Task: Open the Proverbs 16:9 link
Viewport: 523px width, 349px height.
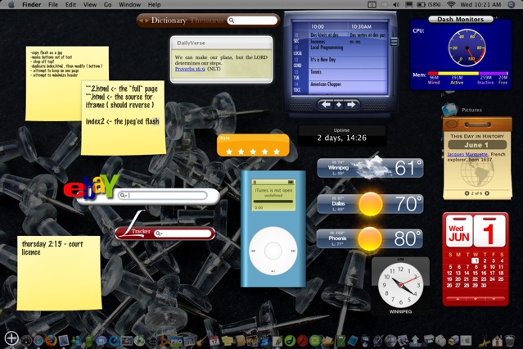Action: pos(190,69)
